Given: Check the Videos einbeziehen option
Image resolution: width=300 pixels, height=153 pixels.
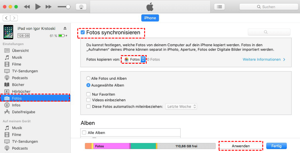Looking at the screenshot, I should (x=88, y=100).
